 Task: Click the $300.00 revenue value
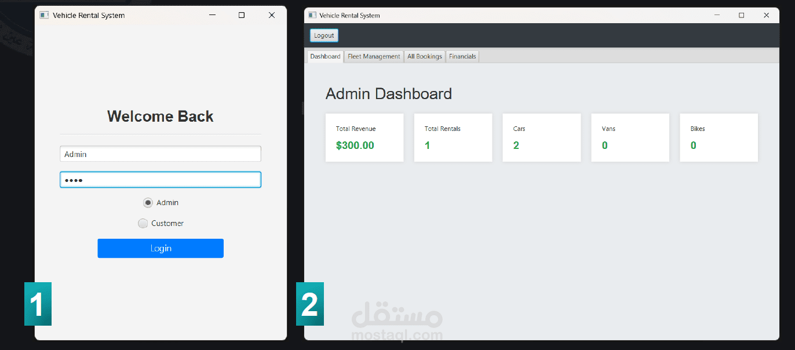pos(355,145)
